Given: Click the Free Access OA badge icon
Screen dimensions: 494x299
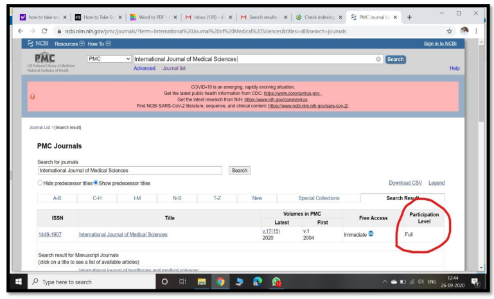Looking at the screenshot, I should tap(371, 234).
